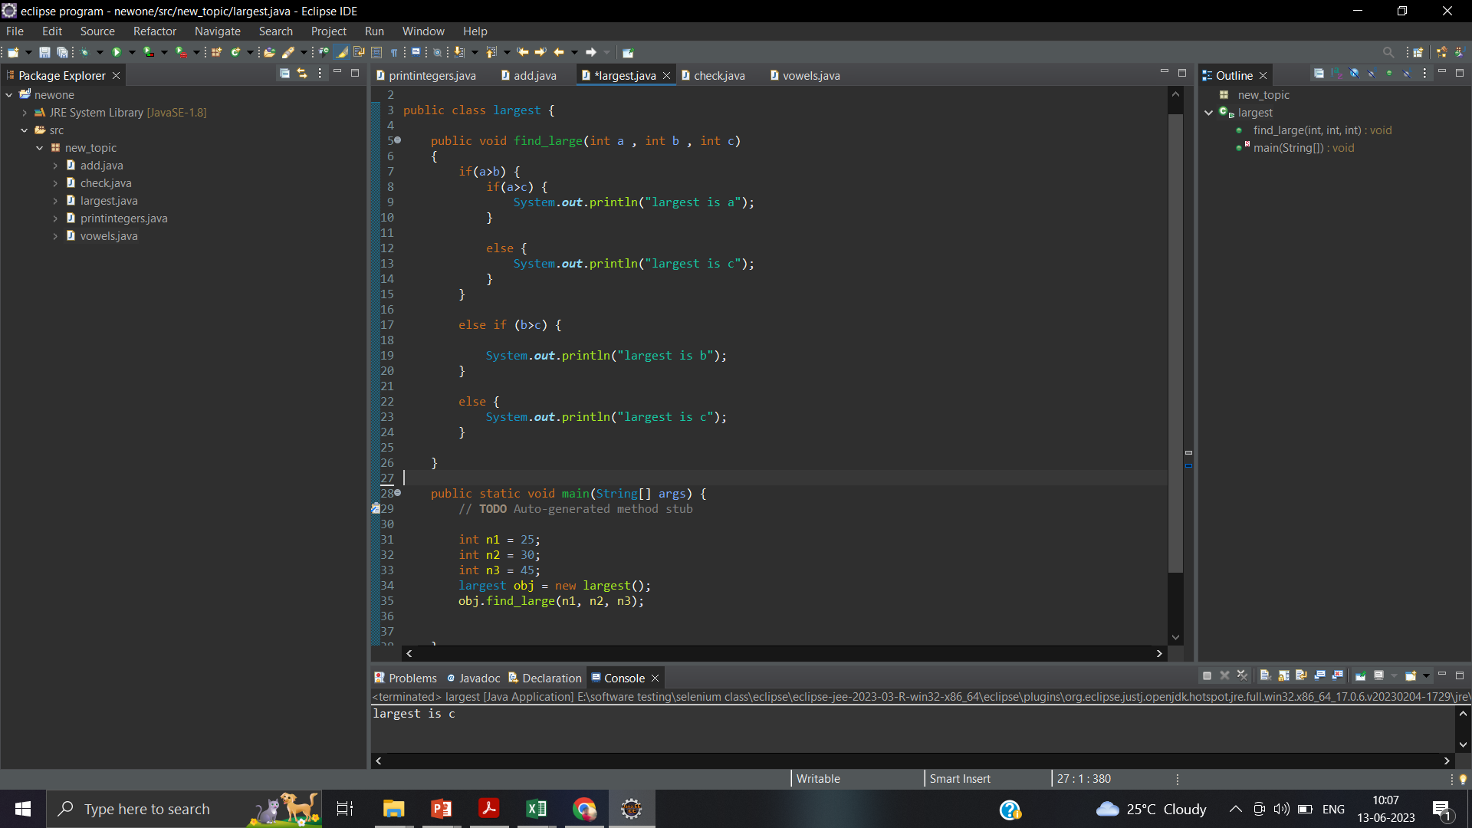The width and height of the screenshot is (1472, 828).
Task: Collapse the new_topic package node
Action: click(40, 148)
